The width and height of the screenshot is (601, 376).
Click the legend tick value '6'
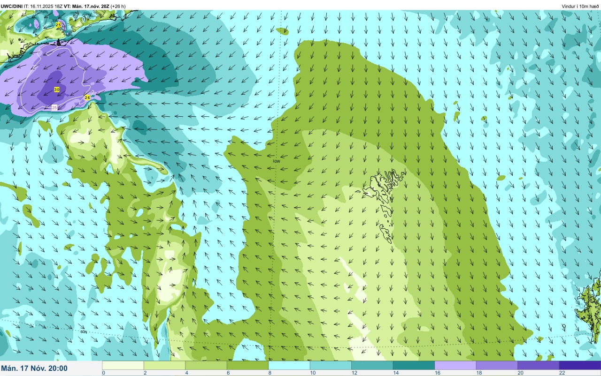click(228, 373)
